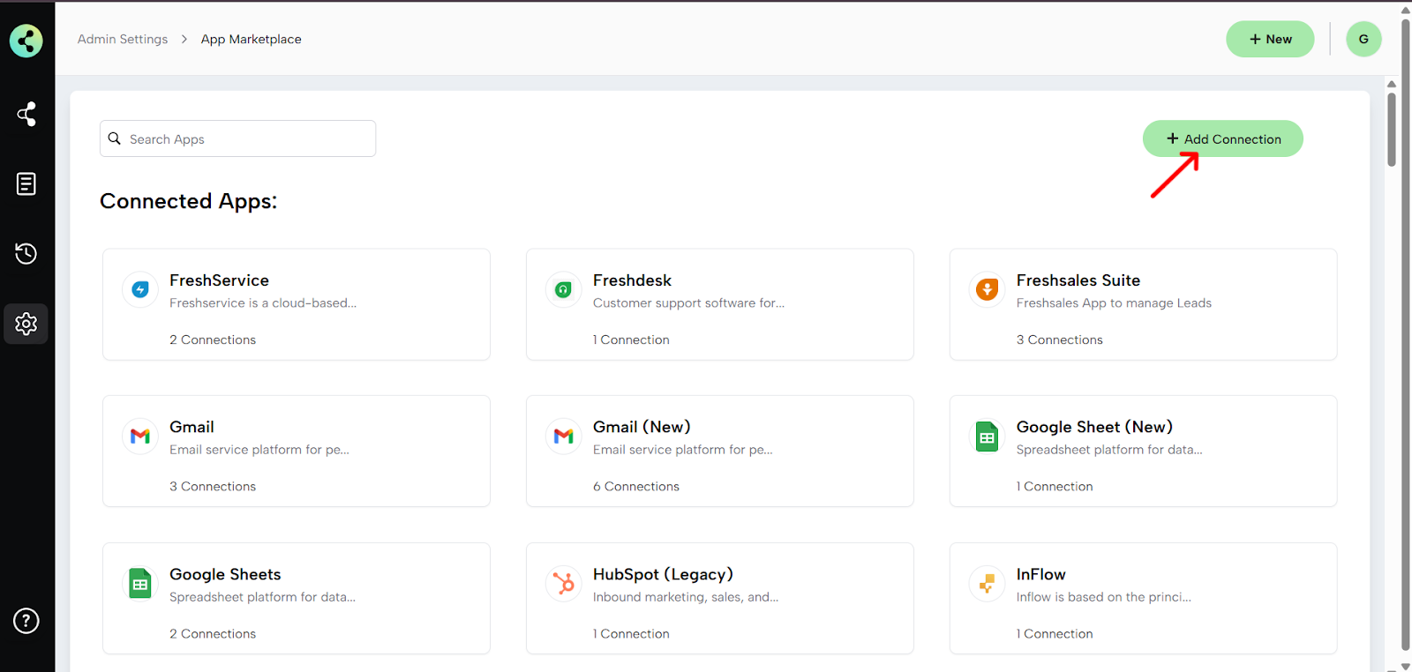
Task: Open the InFlow card title
Action: coord(1041,574)
